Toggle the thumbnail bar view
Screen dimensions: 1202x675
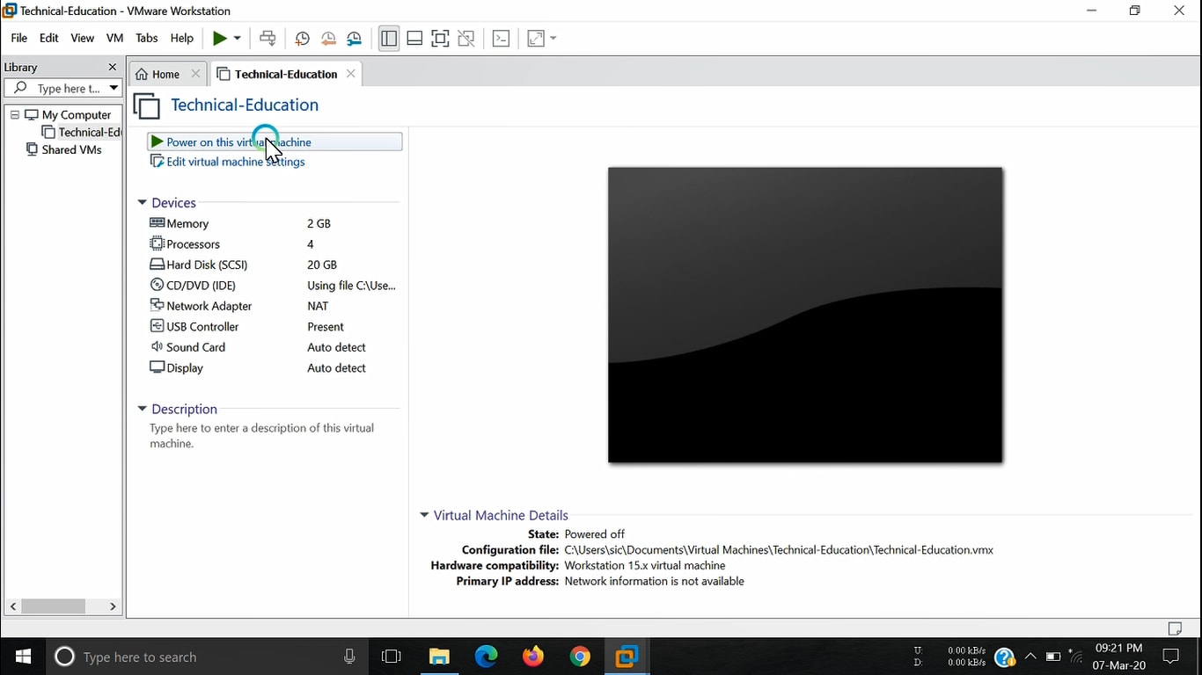coord(414,39)
